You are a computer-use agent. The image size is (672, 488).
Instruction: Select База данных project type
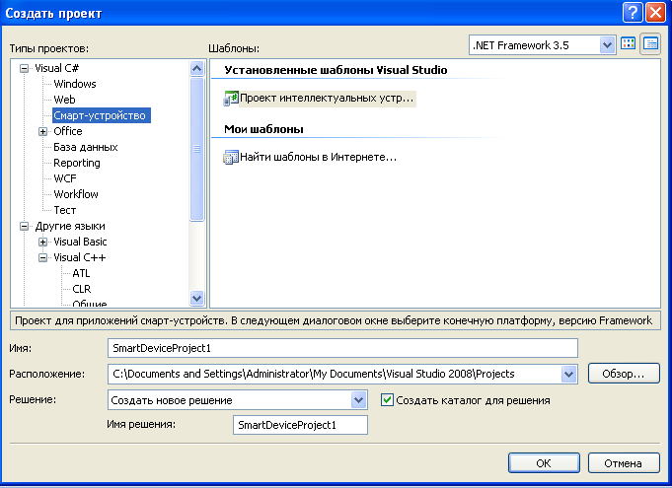(85, 147)
